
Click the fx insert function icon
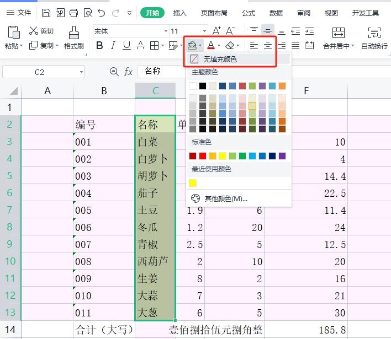(x=128, y=72)
